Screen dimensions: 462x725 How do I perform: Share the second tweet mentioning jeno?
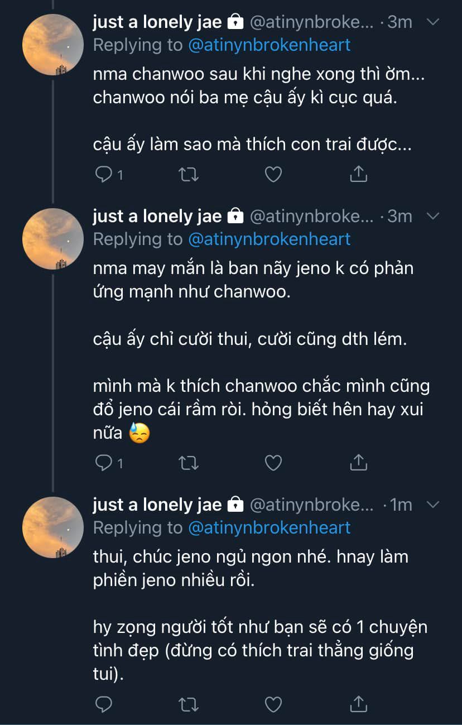(358, 463)
